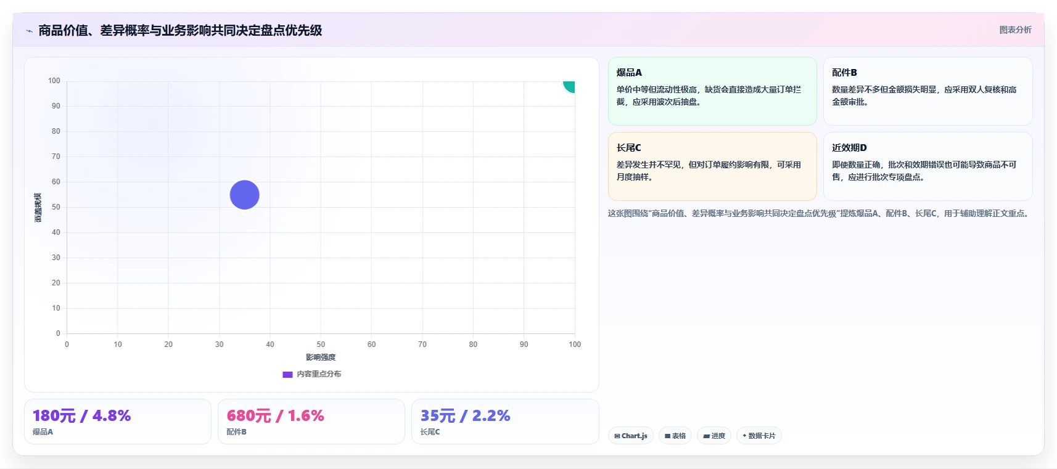Click the vertical y-axis title

pyautogui.click(x=38, y=208)
